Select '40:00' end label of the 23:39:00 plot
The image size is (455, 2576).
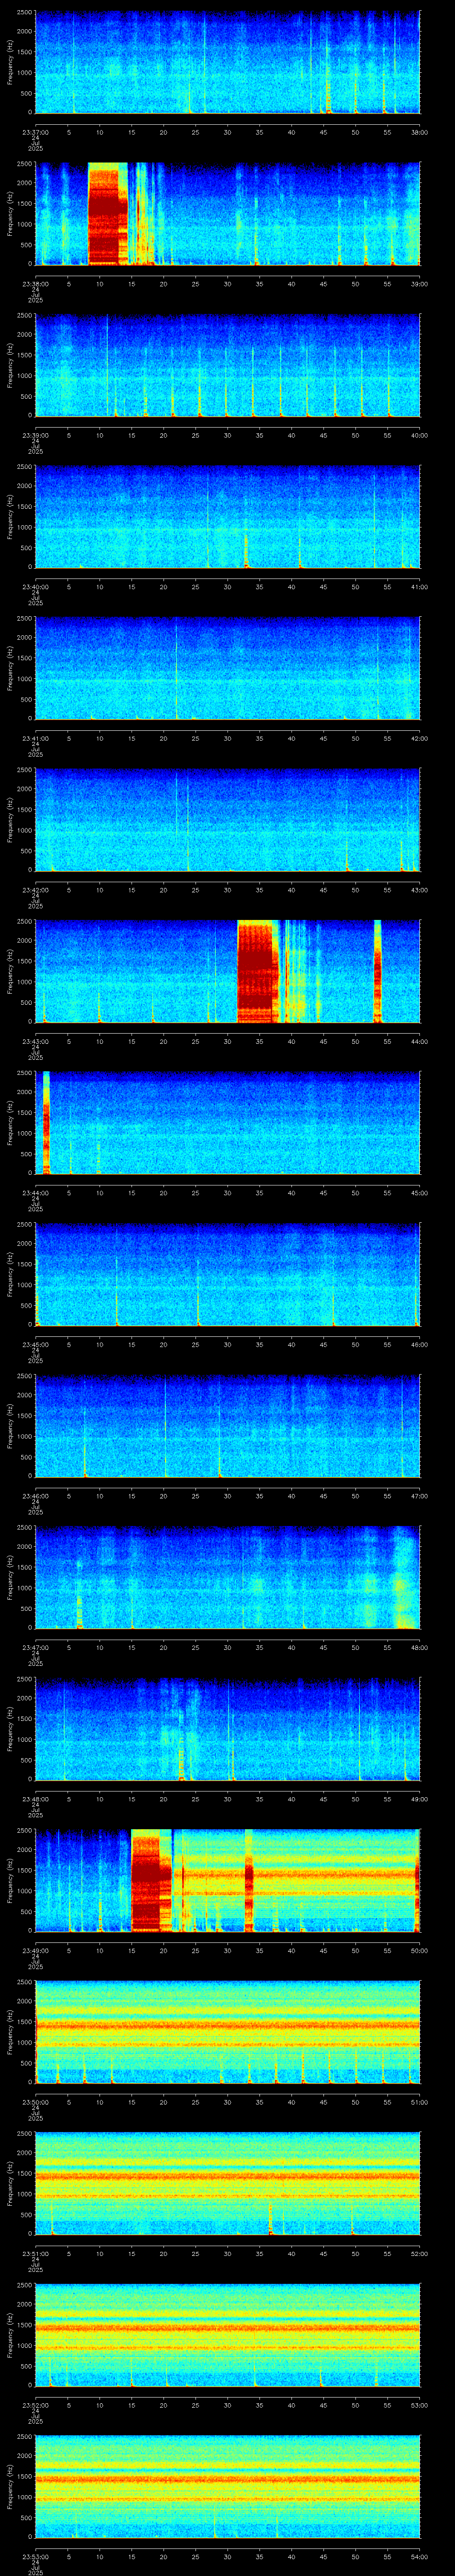(419, 435)
